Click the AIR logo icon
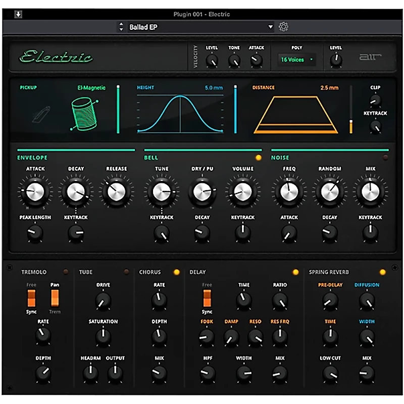The width and height of the screenshot is (404, 404). pos(370,58)
